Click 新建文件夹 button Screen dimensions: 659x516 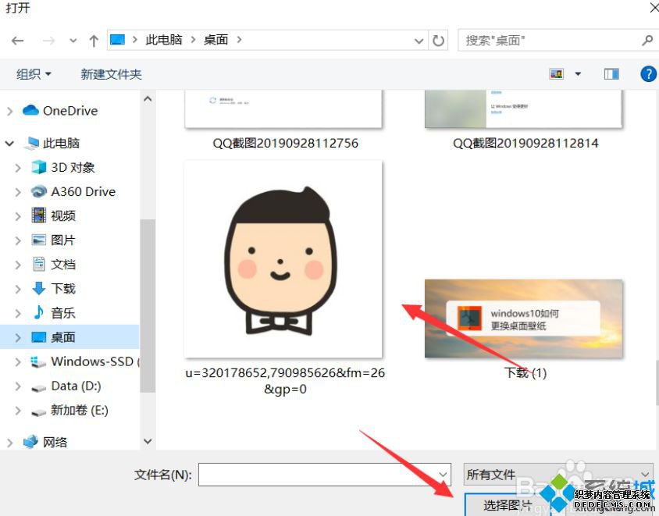coord(112,74)
